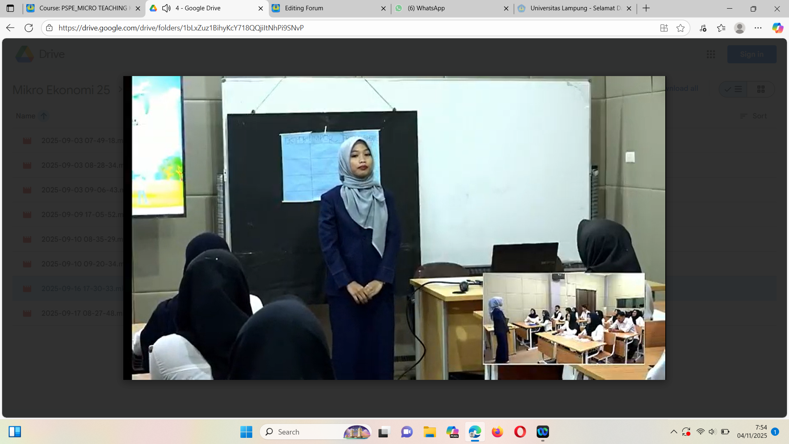Click the Sign in button
This screenshot has height=444, width=789.
[752, 54]
